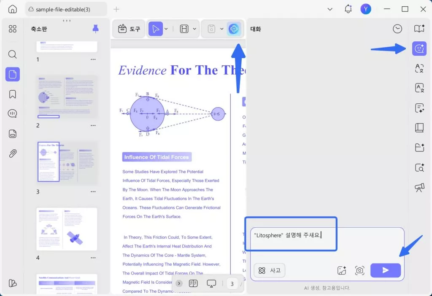This screenshot has width=432, height=296.
Task: Select the page 2 thumbnail
Action: pyautogui.click(x=67, y=97)
